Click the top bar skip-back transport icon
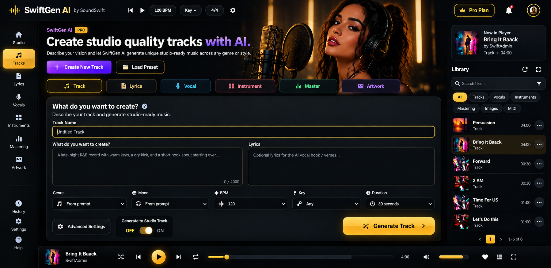The width and height of the screenshot is (551, 268). (130, 10)
